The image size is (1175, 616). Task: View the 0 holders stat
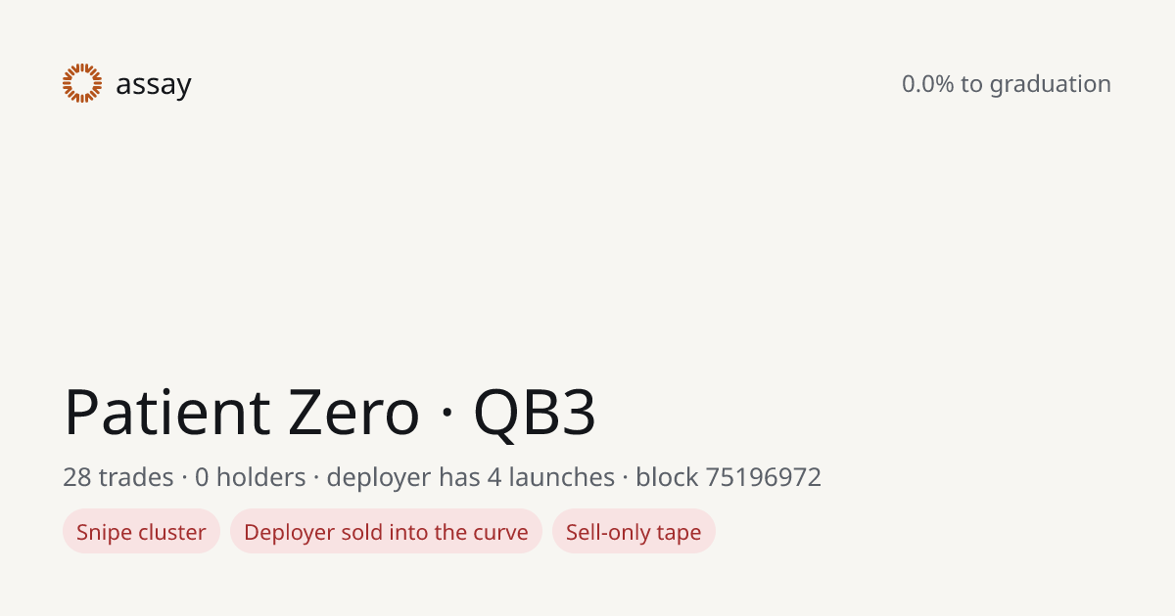tap(250, 477)
